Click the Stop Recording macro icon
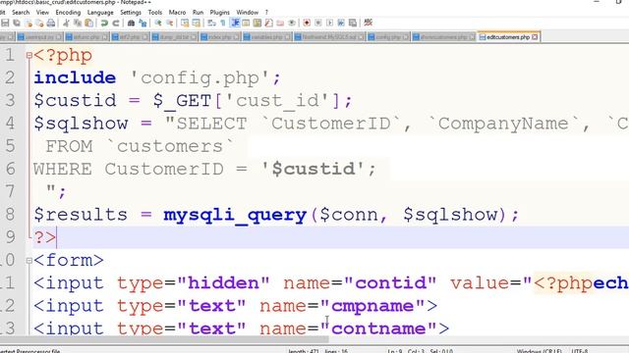Image resolution: width=629 pixels, height=353 pixels. [318, 23]
